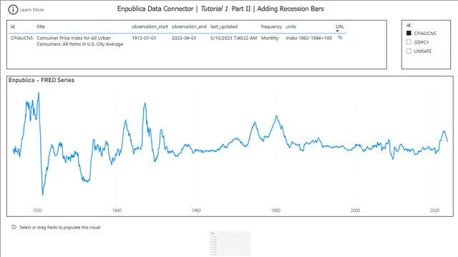458x257 pixels.
Task: Click the 2000 x-axis label
Action: click(x=355, y=211)
